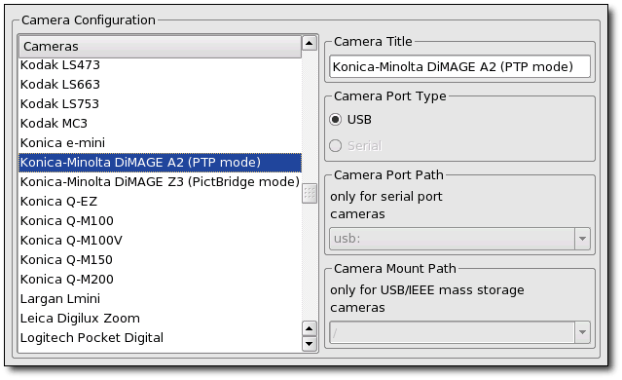Click the scroll-down arrow at the bottom of the camera list scrollbar
Viewport: 622px width, 380px height.
pyautogui.click(x=310, y=344)
